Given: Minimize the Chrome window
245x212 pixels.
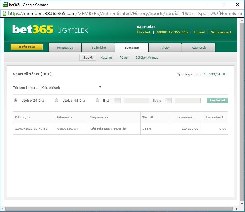Looking at the screenshot, I should click(210, 5).
